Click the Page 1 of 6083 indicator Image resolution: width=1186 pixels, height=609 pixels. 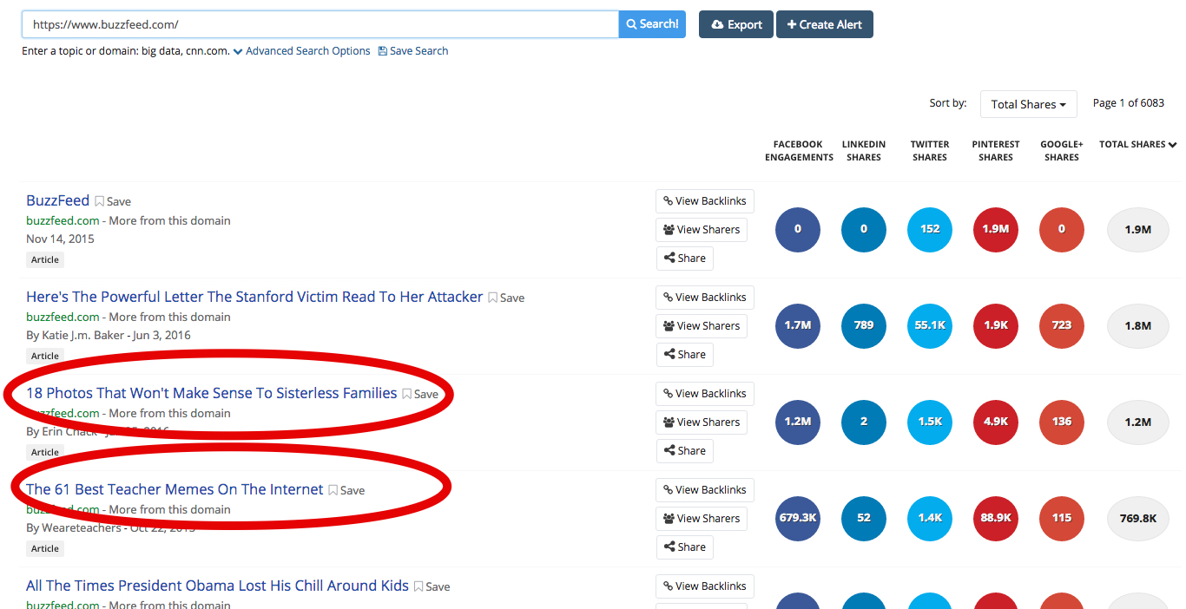[1129, 103]
